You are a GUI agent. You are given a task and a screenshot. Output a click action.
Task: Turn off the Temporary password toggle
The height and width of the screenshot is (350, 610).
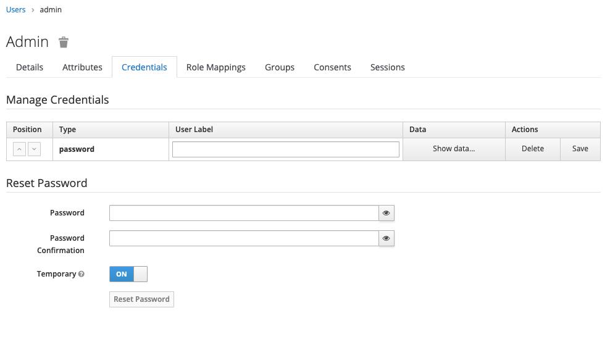click(128, 274)
